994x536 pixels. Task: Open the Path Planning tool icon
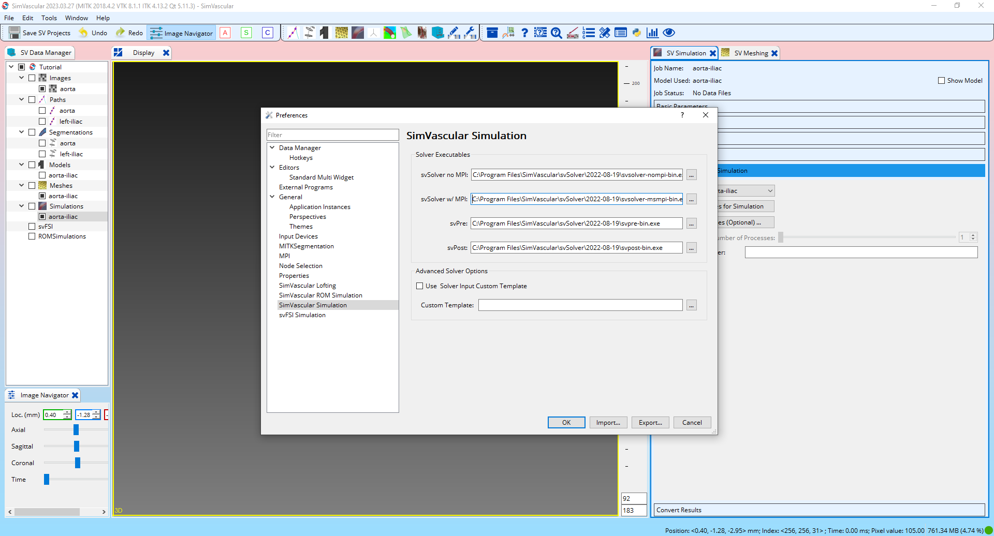(294, 33)
